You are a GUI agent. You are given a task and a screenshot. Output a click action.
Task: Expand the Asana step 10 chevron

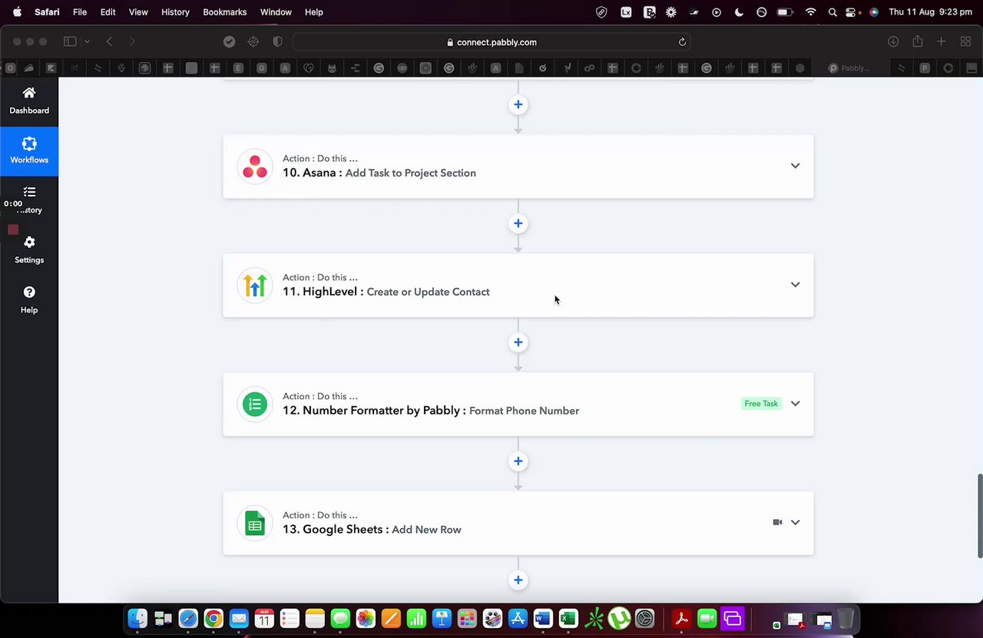pyautogui.click(x=796, y=166)
